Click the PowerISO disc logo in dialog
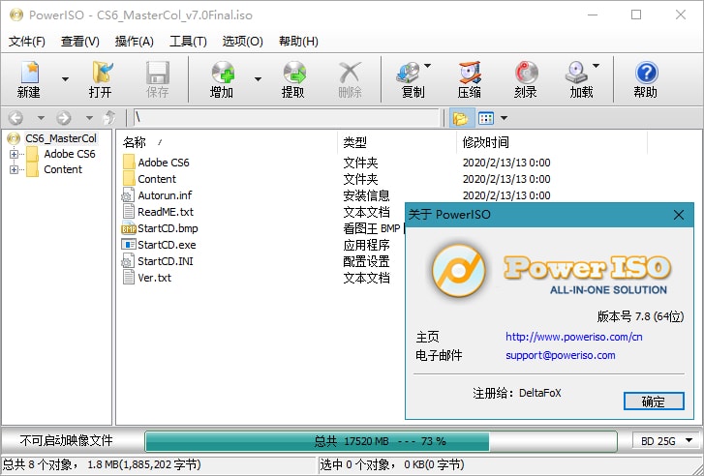 pyautogui.click(x=459, y=271)
